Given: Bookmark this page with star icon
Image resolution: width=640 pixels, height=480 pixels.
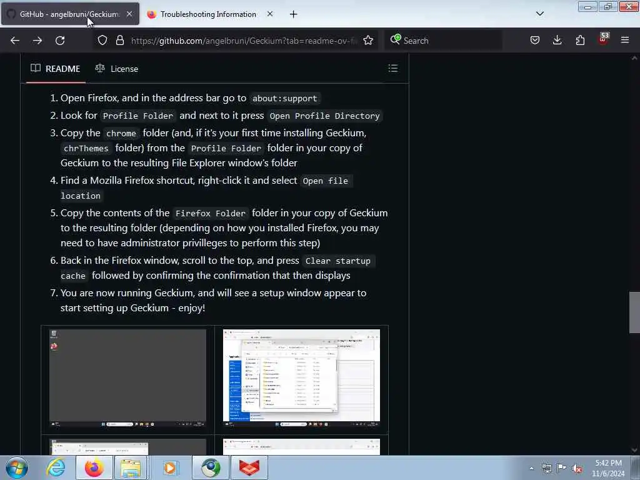Looking at the screenshot, I should 368,40.
